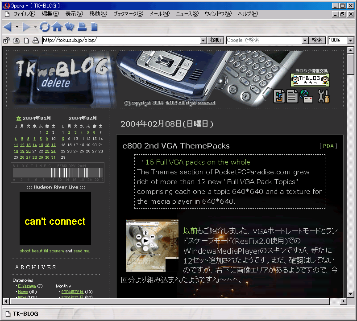Open the address bar URL history dropdown
Image resolution: width=357 pixels, height=321 pixels.
pos(203,41)
